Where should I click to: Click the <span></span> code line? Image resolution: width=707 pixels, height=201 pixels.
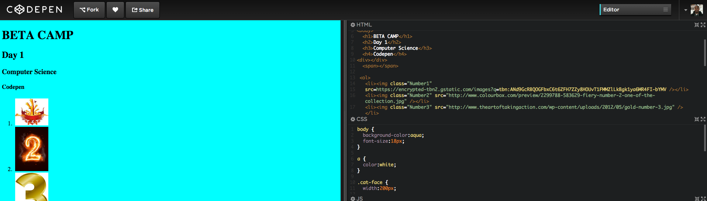point(380,66)
